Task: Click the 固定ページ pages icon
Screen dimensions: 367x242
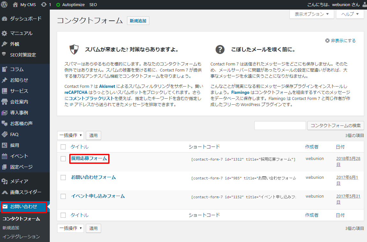Action: (x=4, y=167)
